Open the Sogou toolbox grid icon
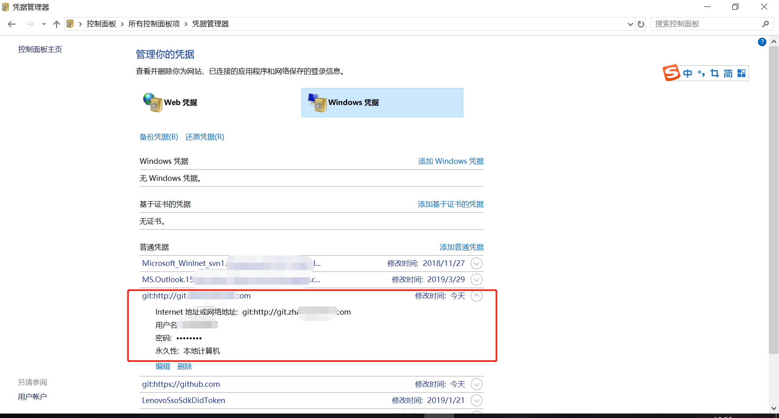The width and height of the screenshot is (779, 418). click(x=742, y=73)
